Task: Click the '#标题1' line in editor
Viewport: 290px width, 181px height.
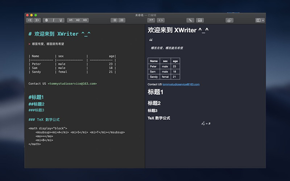Action: (36, 97)
